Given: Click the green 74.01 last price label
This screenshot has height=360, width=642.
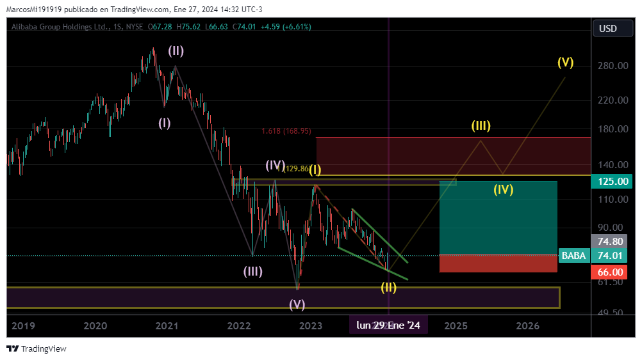Looking at the screenshot, I should (x=610, y=256).
